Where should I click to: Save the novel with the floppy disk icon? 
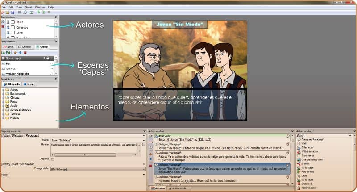click(13, 13)
